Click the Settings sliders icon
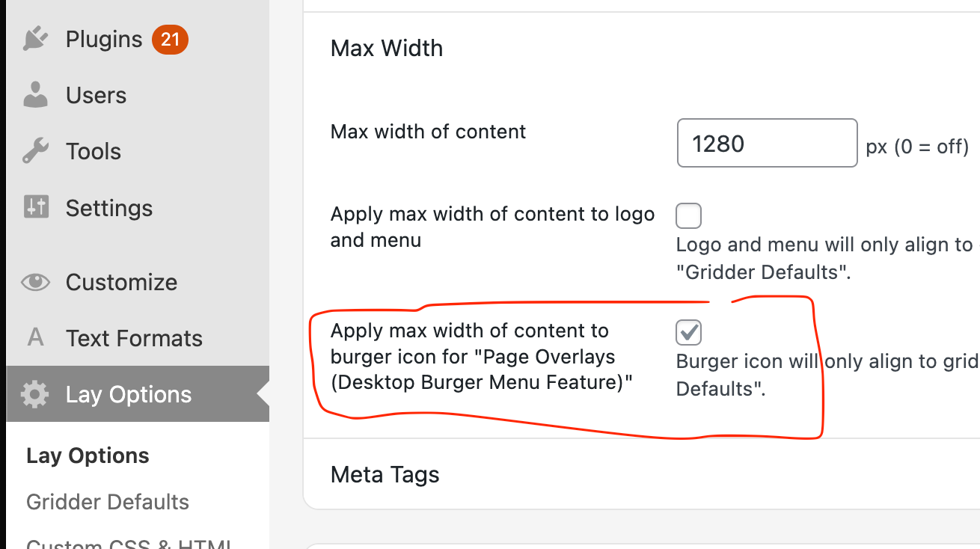The image size is (980, 549). coord(35,207)
